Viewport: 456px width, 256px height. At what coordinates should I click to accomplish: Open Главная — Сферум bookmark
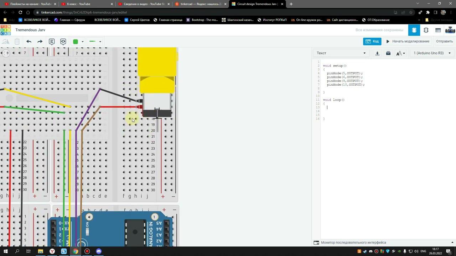click(x=69, y=20)
